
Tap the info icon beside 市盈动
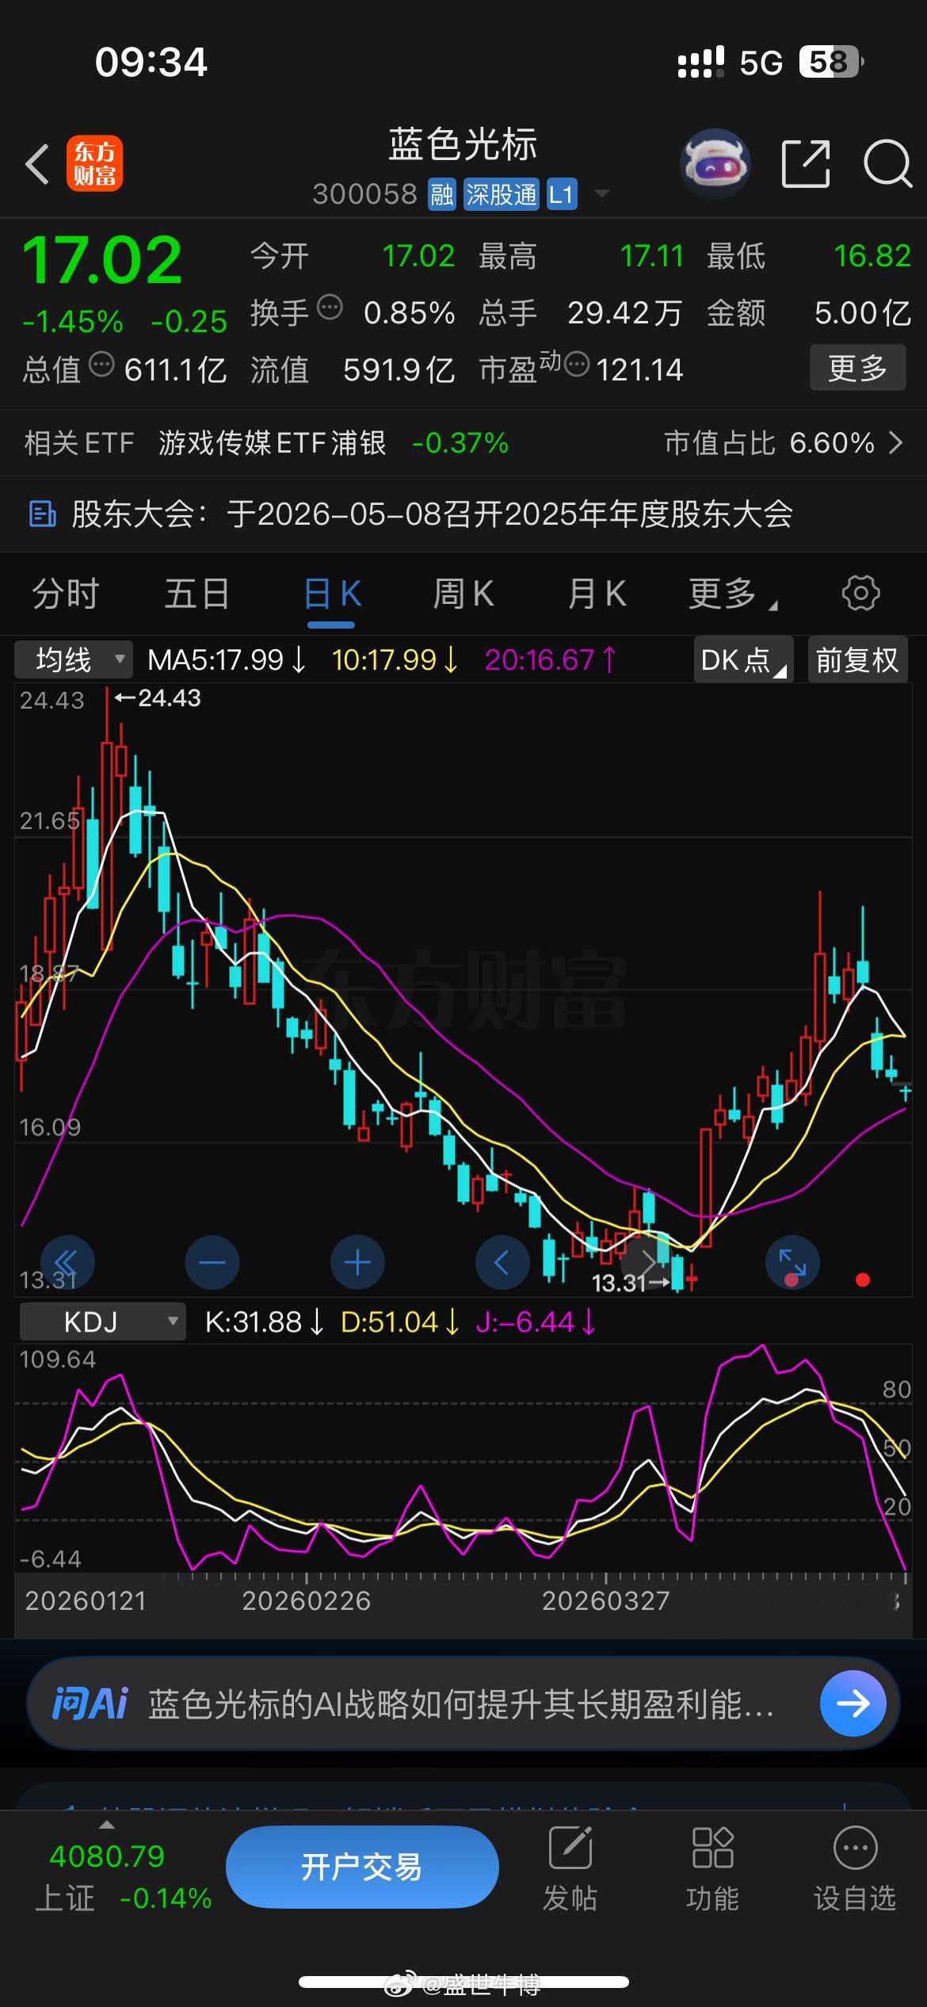577,364
